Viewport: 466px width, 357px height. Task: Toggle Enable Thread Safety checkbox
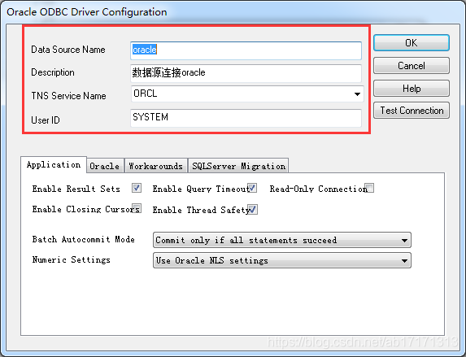point(253,209)
